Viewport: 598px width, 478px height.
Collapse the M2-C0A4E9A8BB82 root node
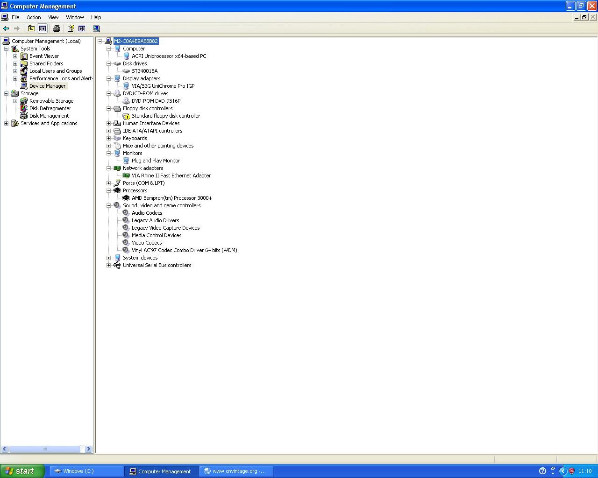[100, 41]
